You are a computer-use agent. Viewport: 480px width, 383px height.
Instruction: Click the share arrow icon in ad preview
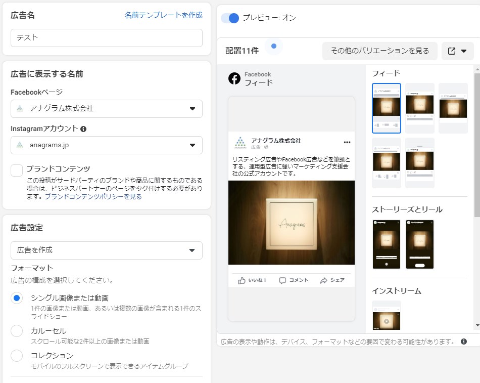coord(324,280)
